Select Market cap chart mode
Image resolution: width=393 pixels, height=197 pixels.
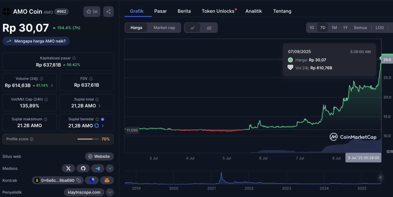(x=164, y=28)
